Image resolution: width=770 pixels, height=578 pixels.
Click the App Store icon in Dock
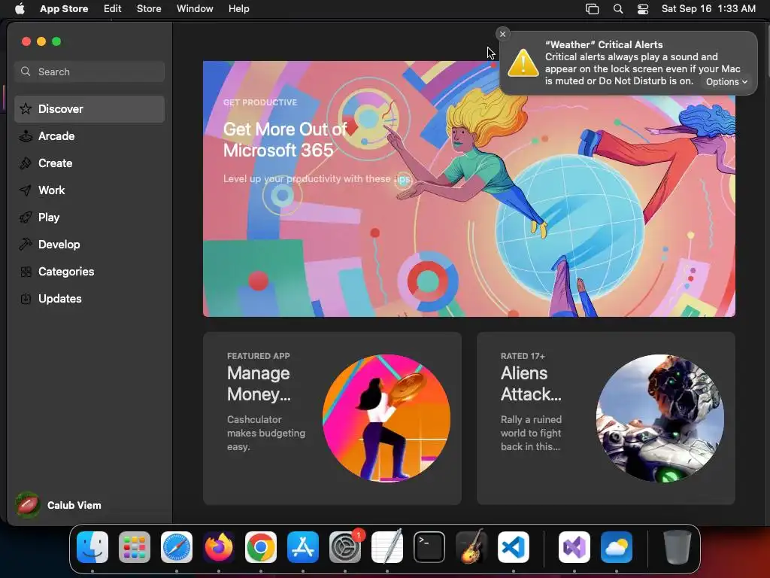coord(303,547)
